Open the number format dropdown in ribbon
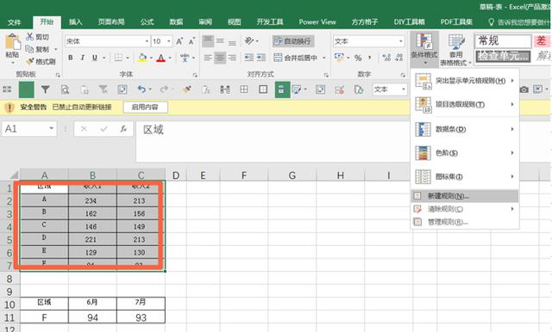The width and height of the screenshot is (552, 332). pyautogui.click(x=400, y=41)
